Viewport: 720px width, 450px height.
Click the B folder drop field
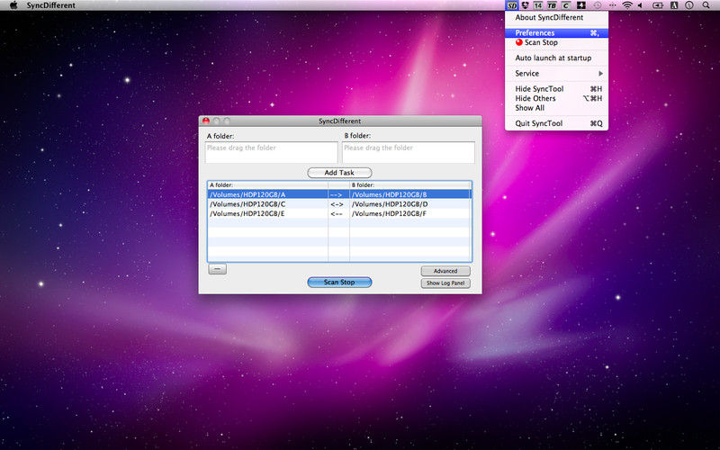409,152
